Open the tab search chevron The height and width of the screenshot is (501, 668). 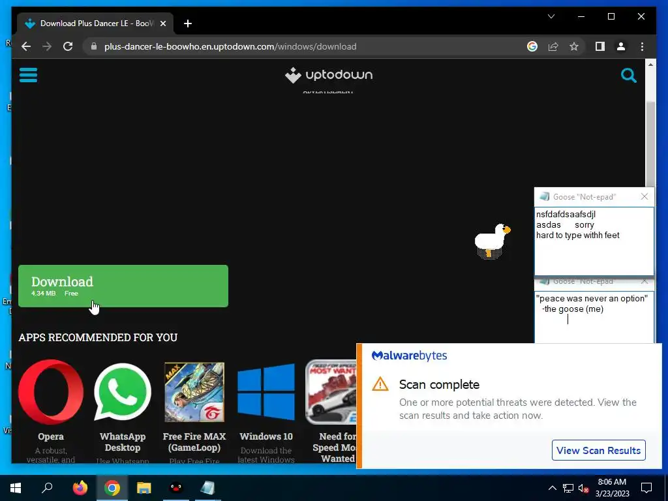(x=551, y=16)
